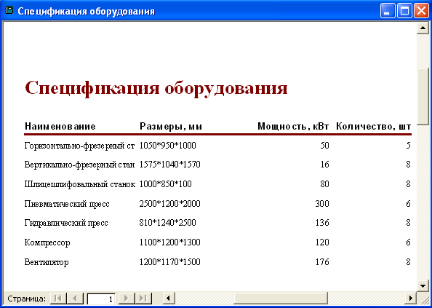Screen dimensions: 432x308
Task: Click the vertical scrollbar down arrow
Action: [x=422, y=285]
